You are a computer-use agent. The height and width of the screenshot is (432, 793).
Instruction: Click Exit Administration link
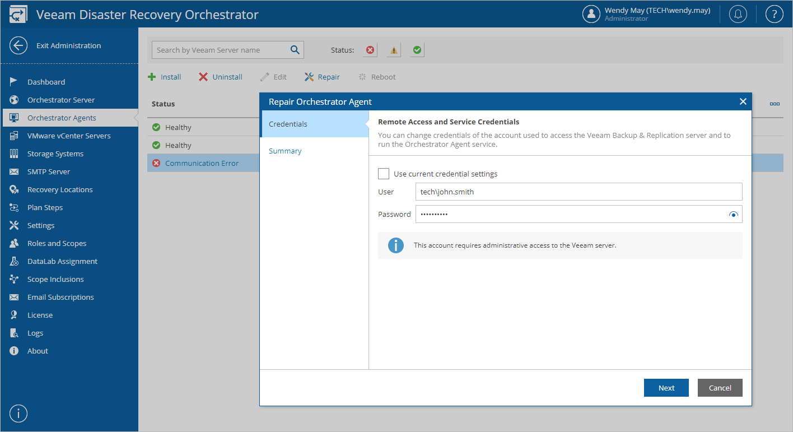coord(68,45)
